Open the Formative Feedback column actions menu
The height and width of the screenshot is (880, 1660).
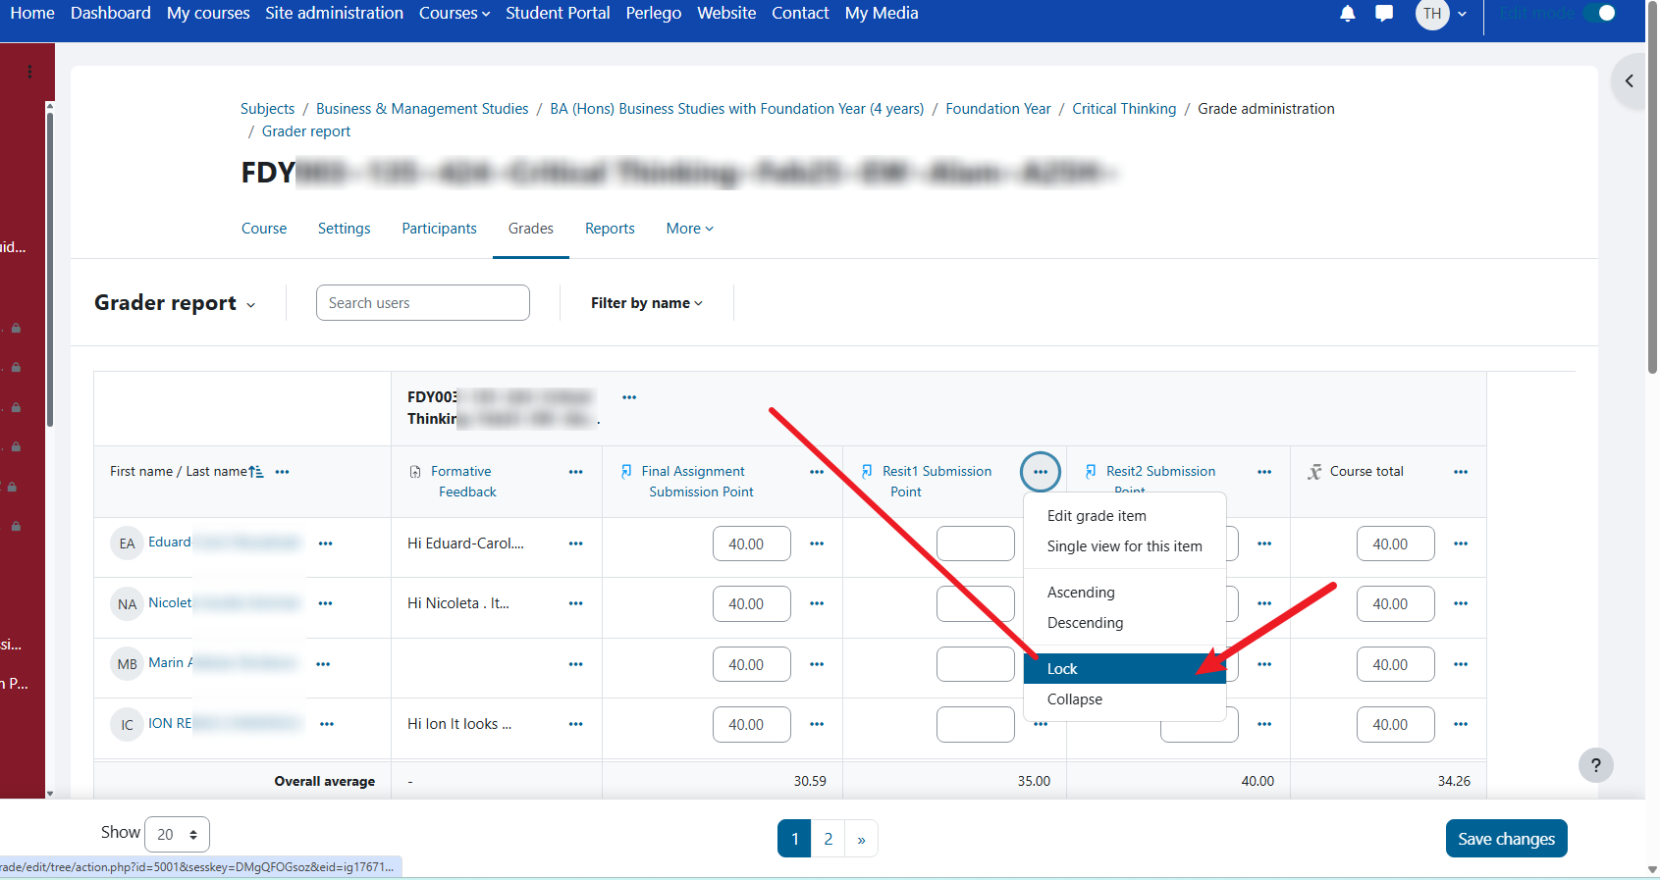[575, 472]
